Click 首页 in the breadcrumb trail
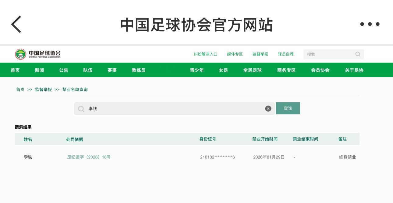393x203 pixels. click(20, 90)
